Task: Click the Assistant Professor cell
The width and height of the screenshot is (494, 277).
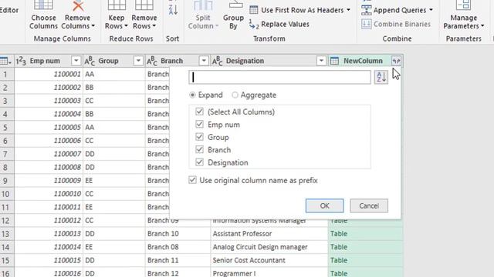Action: click(269, 234)
